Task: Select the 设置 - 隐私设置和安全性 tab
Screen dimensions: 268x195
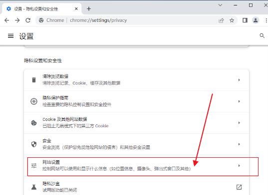Action: coord(41,8)
